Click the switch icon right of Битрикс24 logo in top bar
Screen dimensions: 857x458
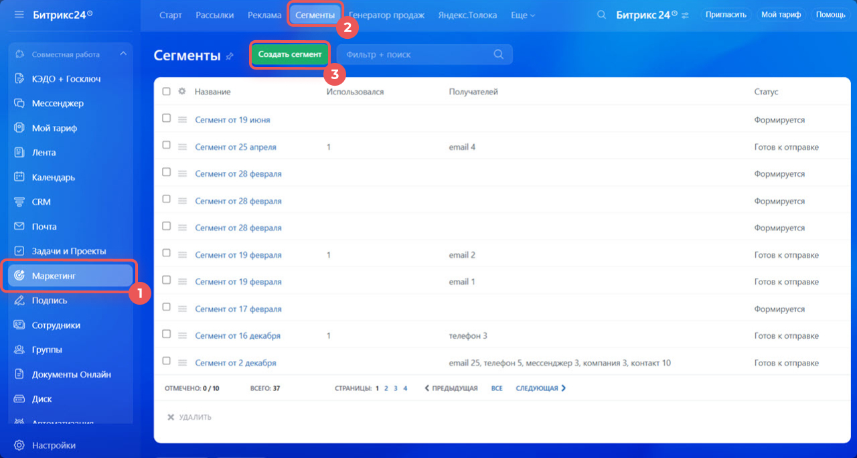684,15
